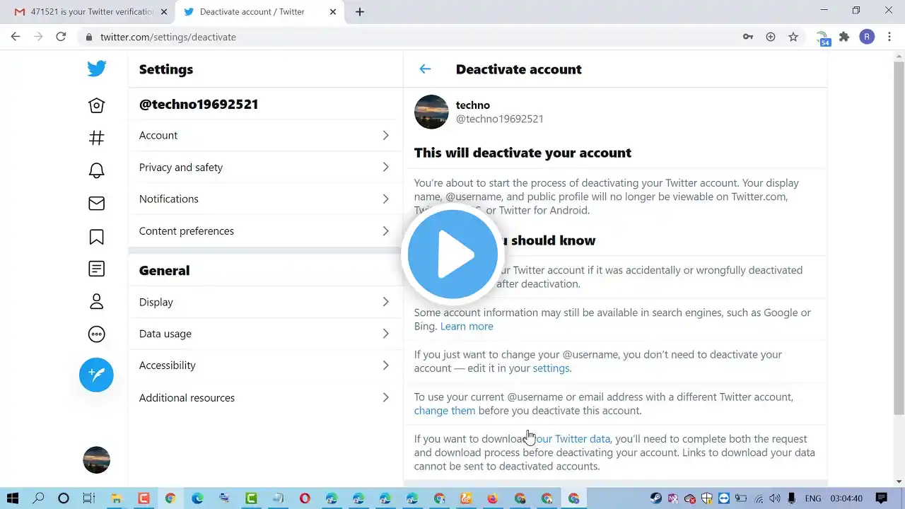Click the @techno19692521 settings header
Screen dimensions: 905x509
(x=199, y=104)
